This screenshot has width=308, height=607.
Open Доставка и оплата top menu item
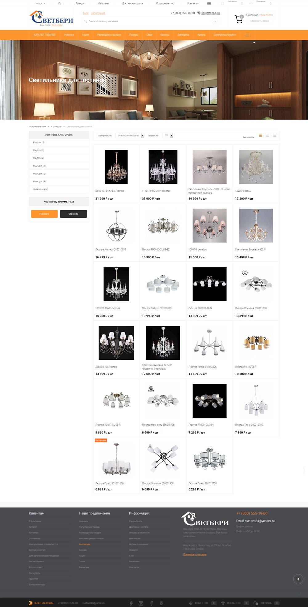(132, 3)
